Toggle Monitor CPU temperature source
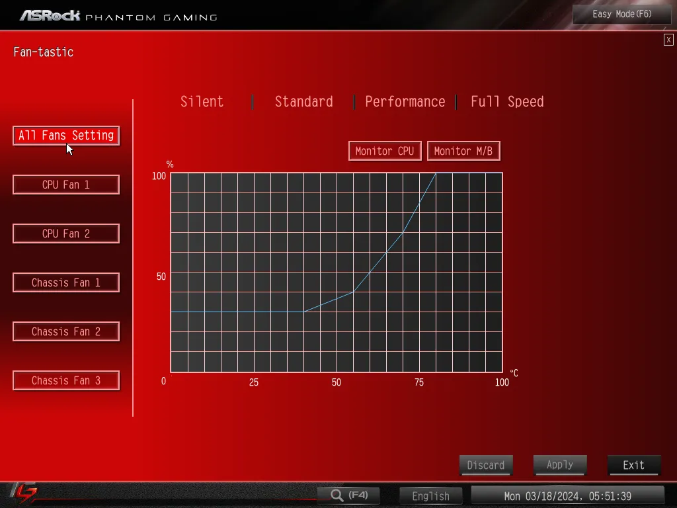The height and width of the screenshot is (508, 677). (x=385, y=151)
